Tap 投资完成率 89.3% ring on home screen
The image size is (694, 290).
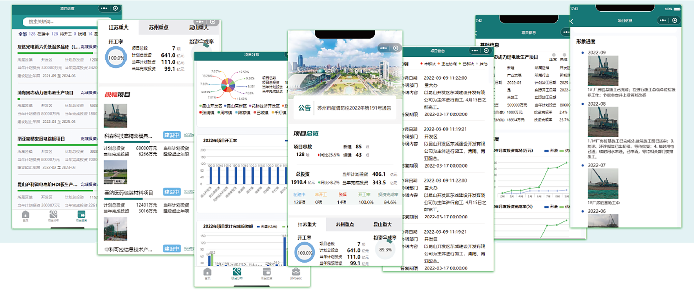coord(385,249)
